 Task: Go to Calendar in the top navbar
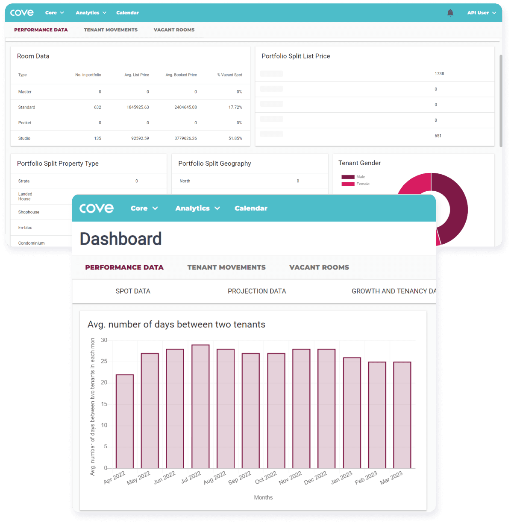pos(127,13)
